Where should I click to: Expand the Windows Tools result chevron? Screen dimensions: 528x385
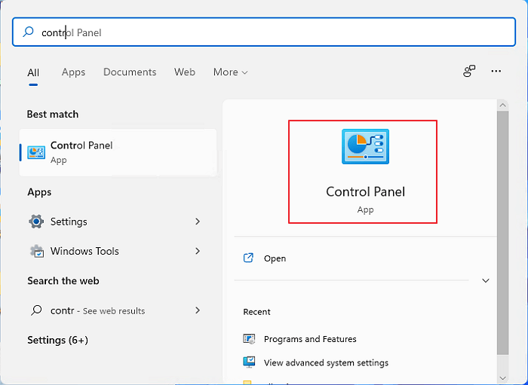click(198, 251)
